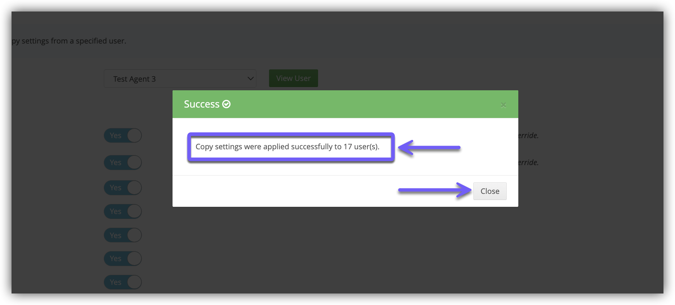Switch off the fourth Yes toggle
Screen dimensions: 675x305
(123, 211)
